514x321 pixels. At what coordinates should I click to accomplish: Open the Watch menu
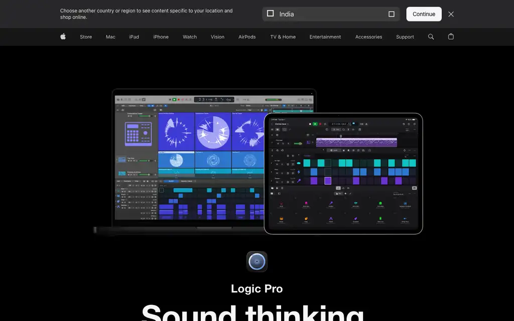tap(190, 37)
